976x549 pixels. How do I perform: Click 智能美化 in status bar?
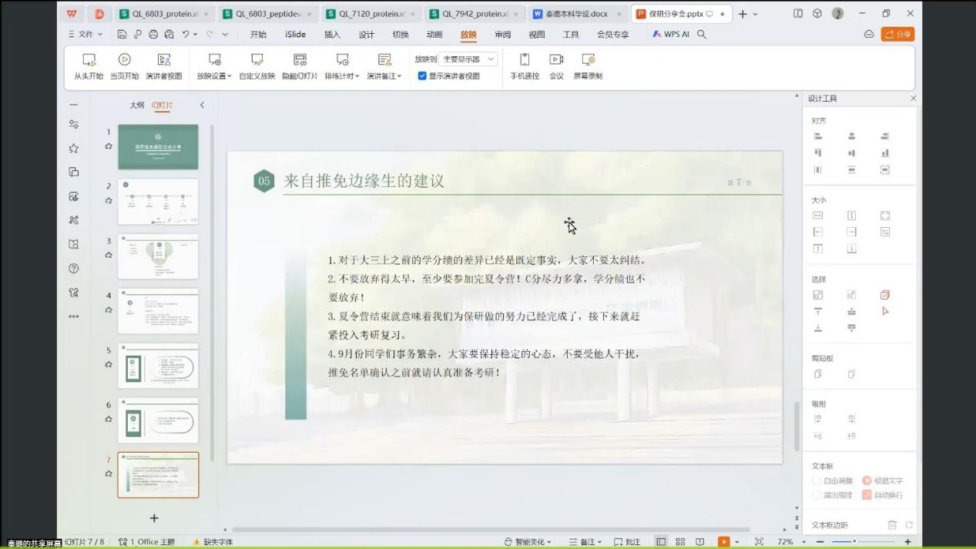click(x=528, y=542)
